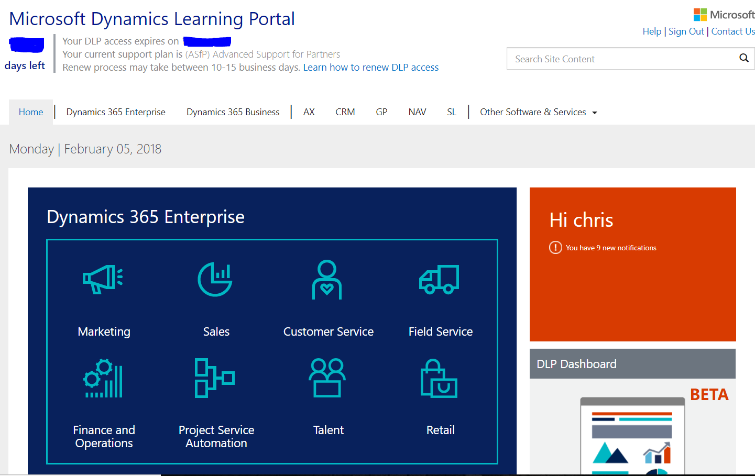Switch to the CRM menu item
This screenshot has width=755, height=476.
[345, 112]
